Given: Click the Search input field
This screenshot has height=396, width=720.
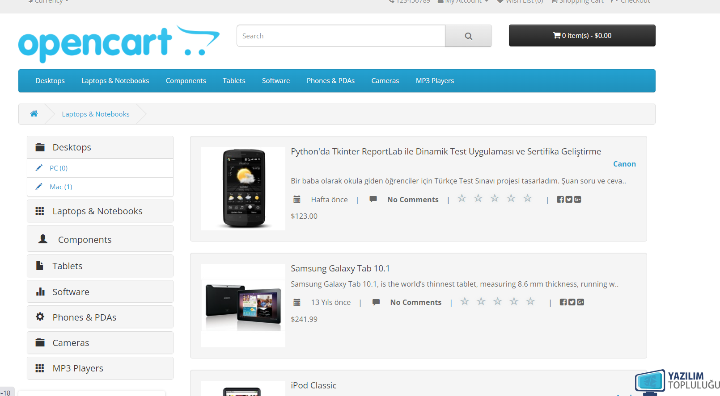Looking at the screenshot, I should click(x=341, y=36).
